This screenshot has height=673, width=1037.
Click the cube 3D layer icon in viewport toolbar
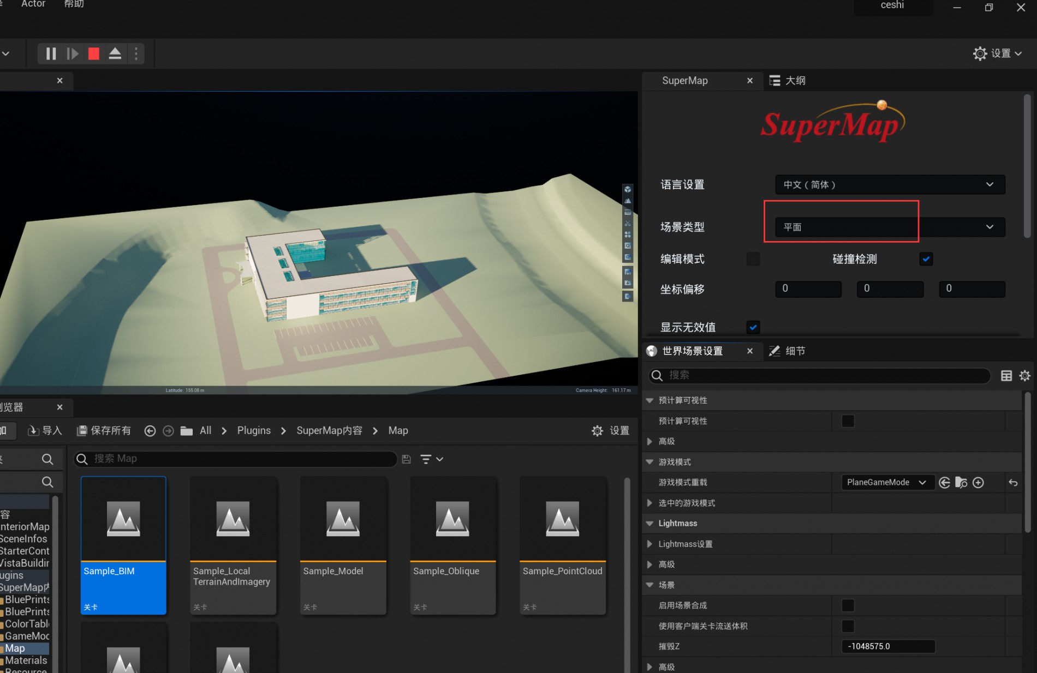(x=628, y=189)
